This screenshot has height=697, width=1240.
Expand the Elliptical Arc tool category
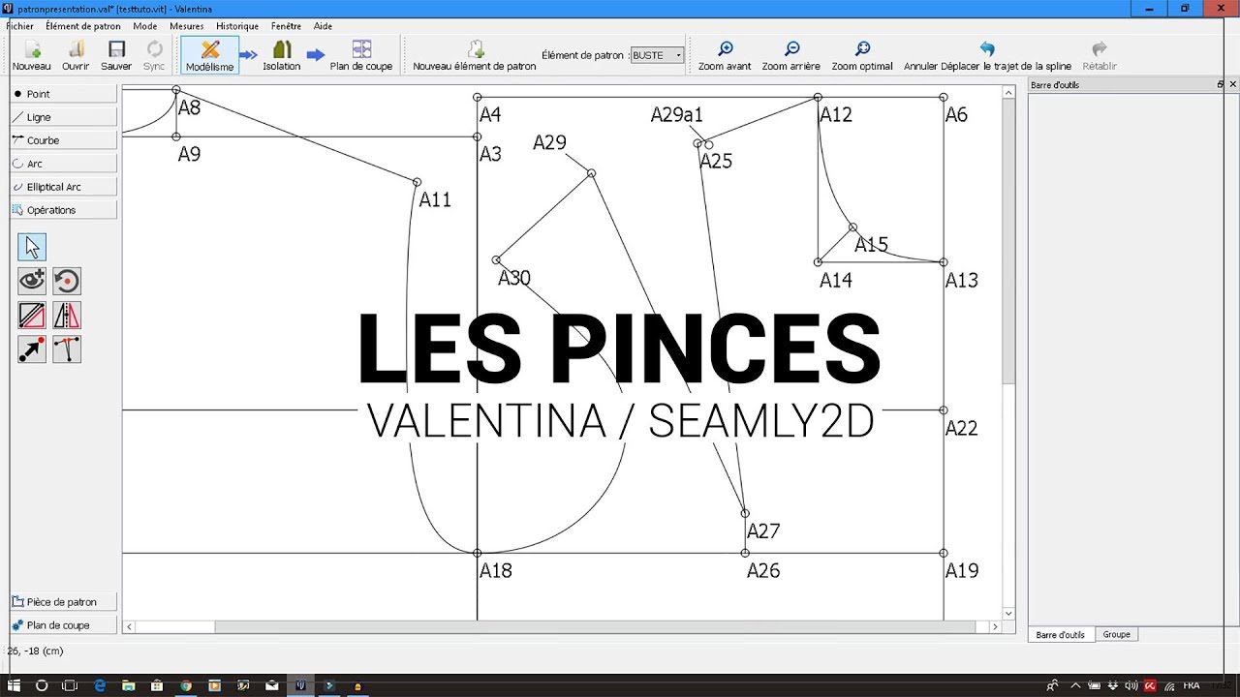click(x=64, y=187)
